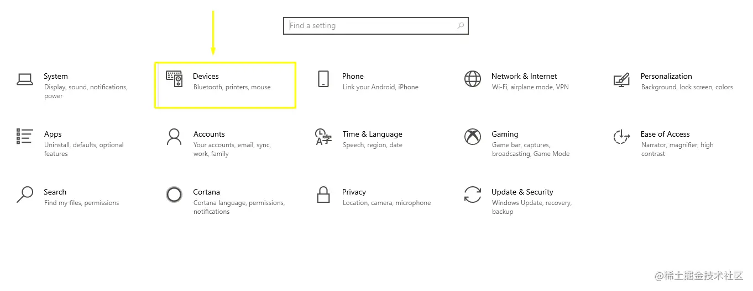753x291 pixels.
Task: Click 'Speech, region, date' description
Action: pos(373,145)
